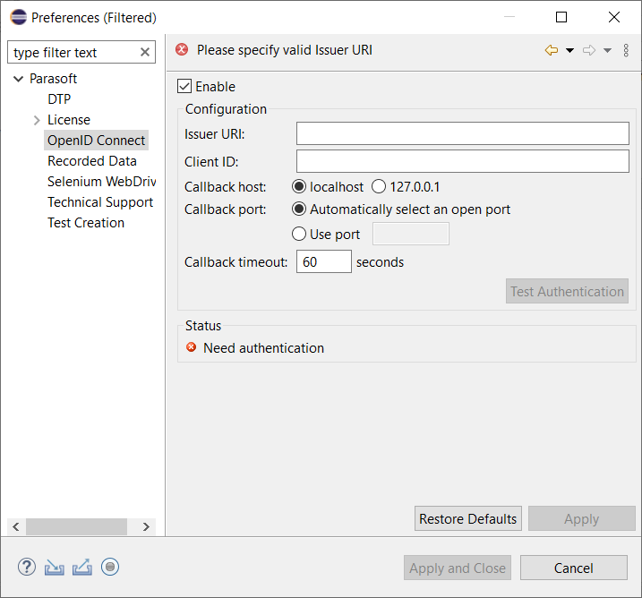Click the Cancel button
This screenshot has width=642, height=598.
pyautogui.click(x=574, y=568)
